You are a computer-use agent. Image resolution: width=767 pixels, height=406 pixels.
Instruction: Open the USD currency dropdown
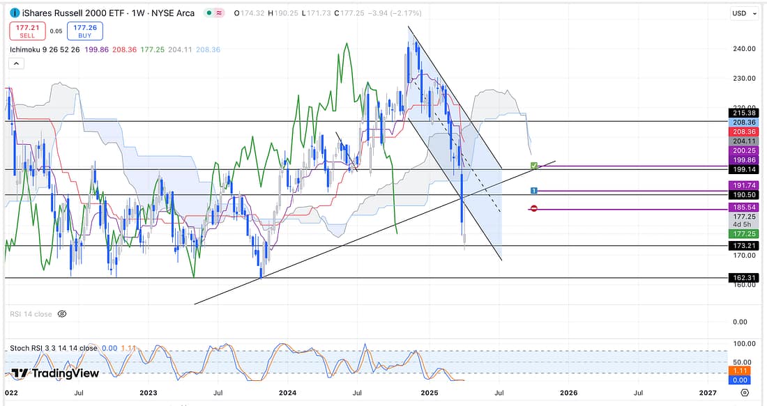[x=743, y=13]
